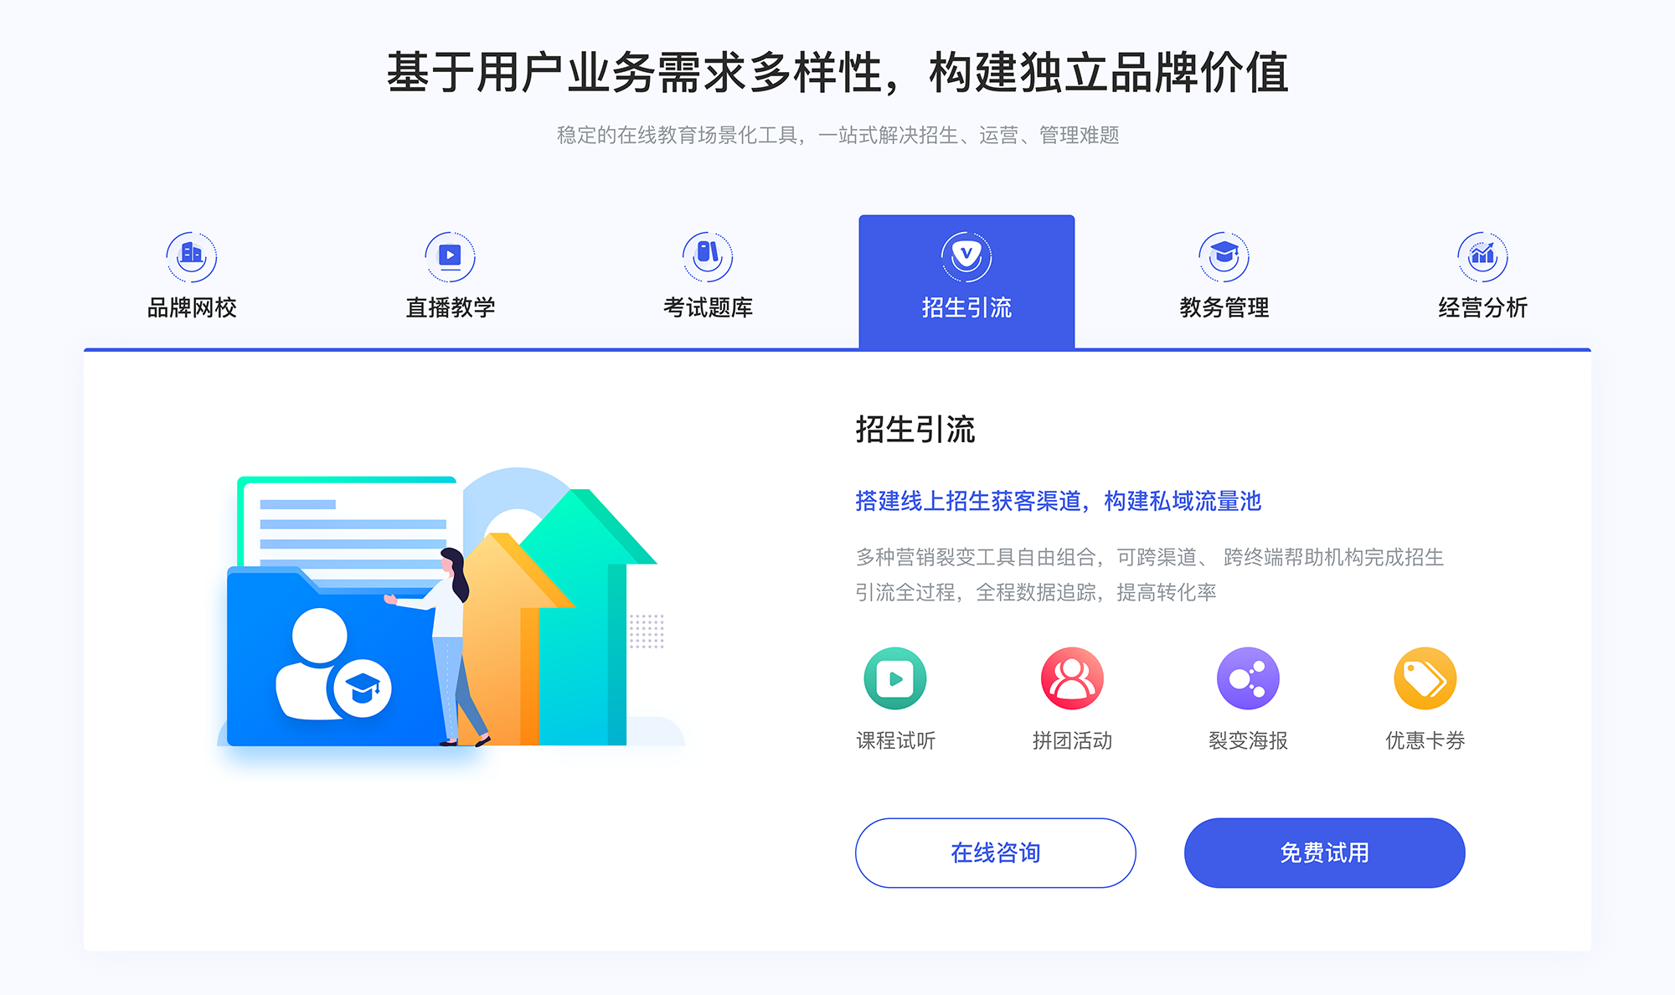
Task: Click the 在线咨询 button
Action: 995,853
